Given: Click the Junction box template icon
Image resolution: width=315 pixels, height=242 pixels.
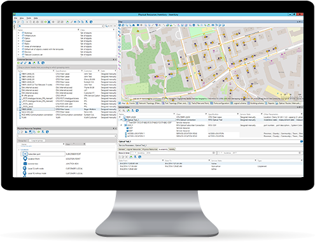Looking at the screenshot, I should (x=25, y=164).
